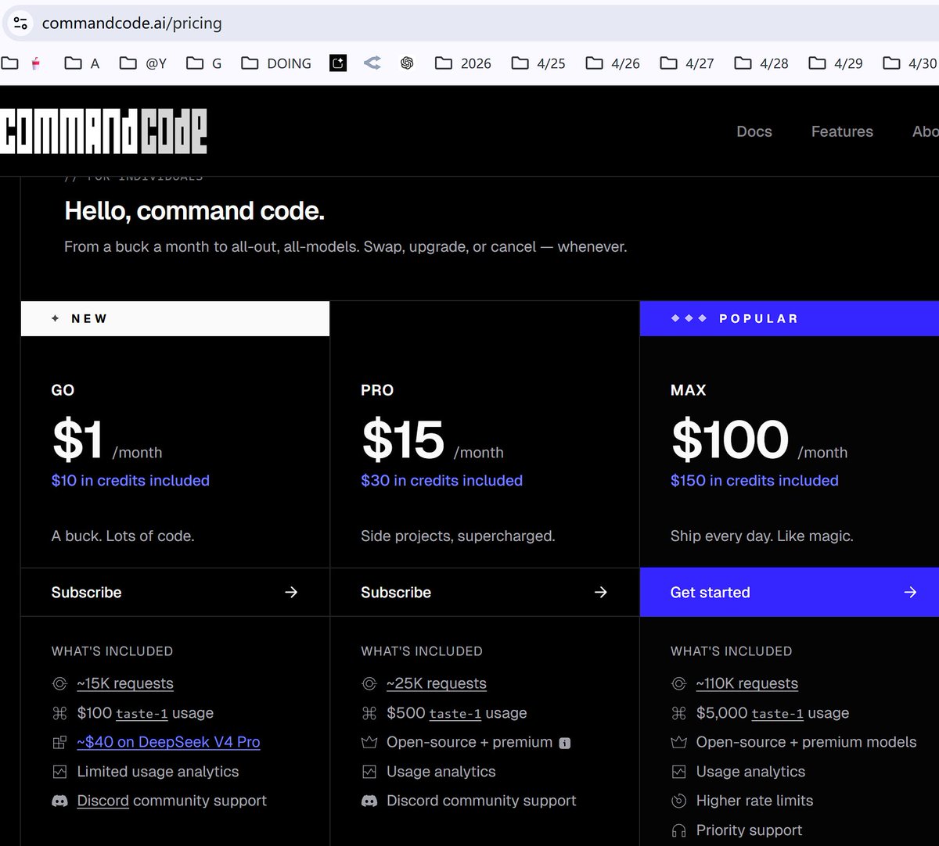
Task: Click the requests icon beside ~15K requests
Action: [59, 684]
